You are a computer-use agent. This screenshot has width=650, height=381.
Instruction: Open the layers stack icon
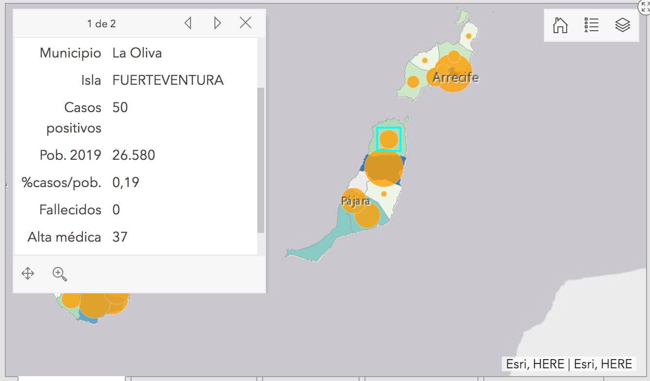[x=622, y=25]
